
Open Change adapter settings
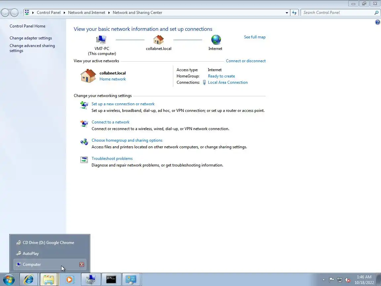click(x=31, y=38)
